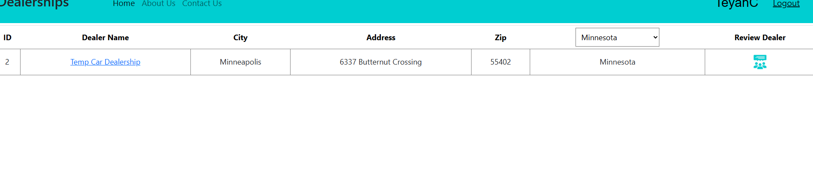
Task: Click the ID column header
Action: tap(7, 38)
